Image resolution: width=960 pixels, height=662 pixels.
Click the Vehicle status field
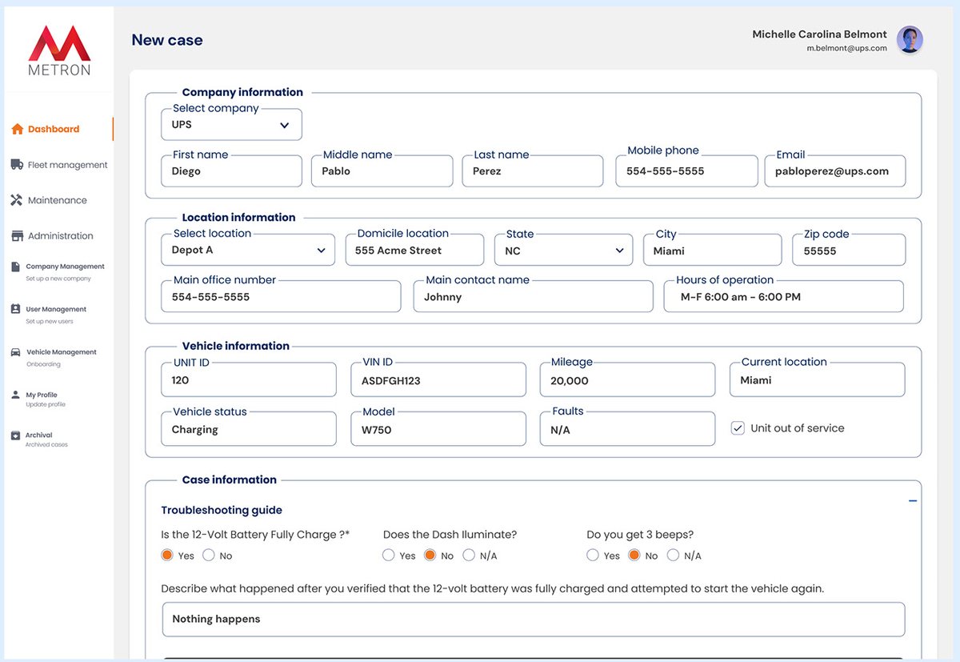click(x=249, y=429)
